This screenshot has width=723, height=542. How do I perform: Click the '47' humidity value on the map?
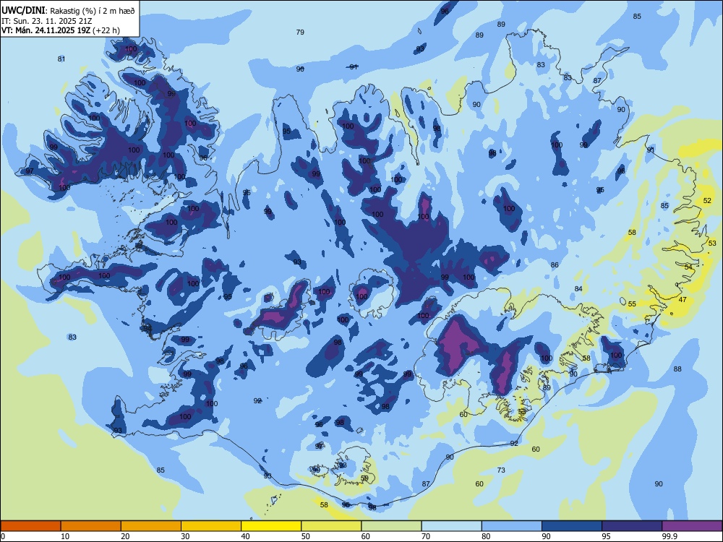[683, 300]
